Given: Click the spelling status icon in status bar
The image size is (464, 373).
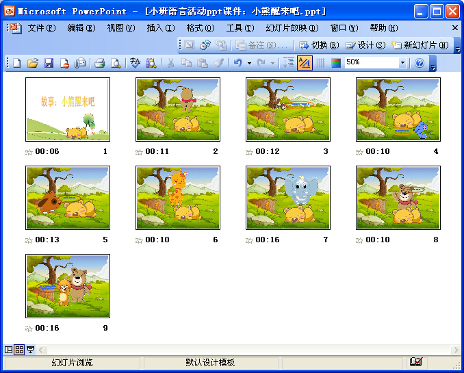Looking at the screenshot, I should pos(416,362).
